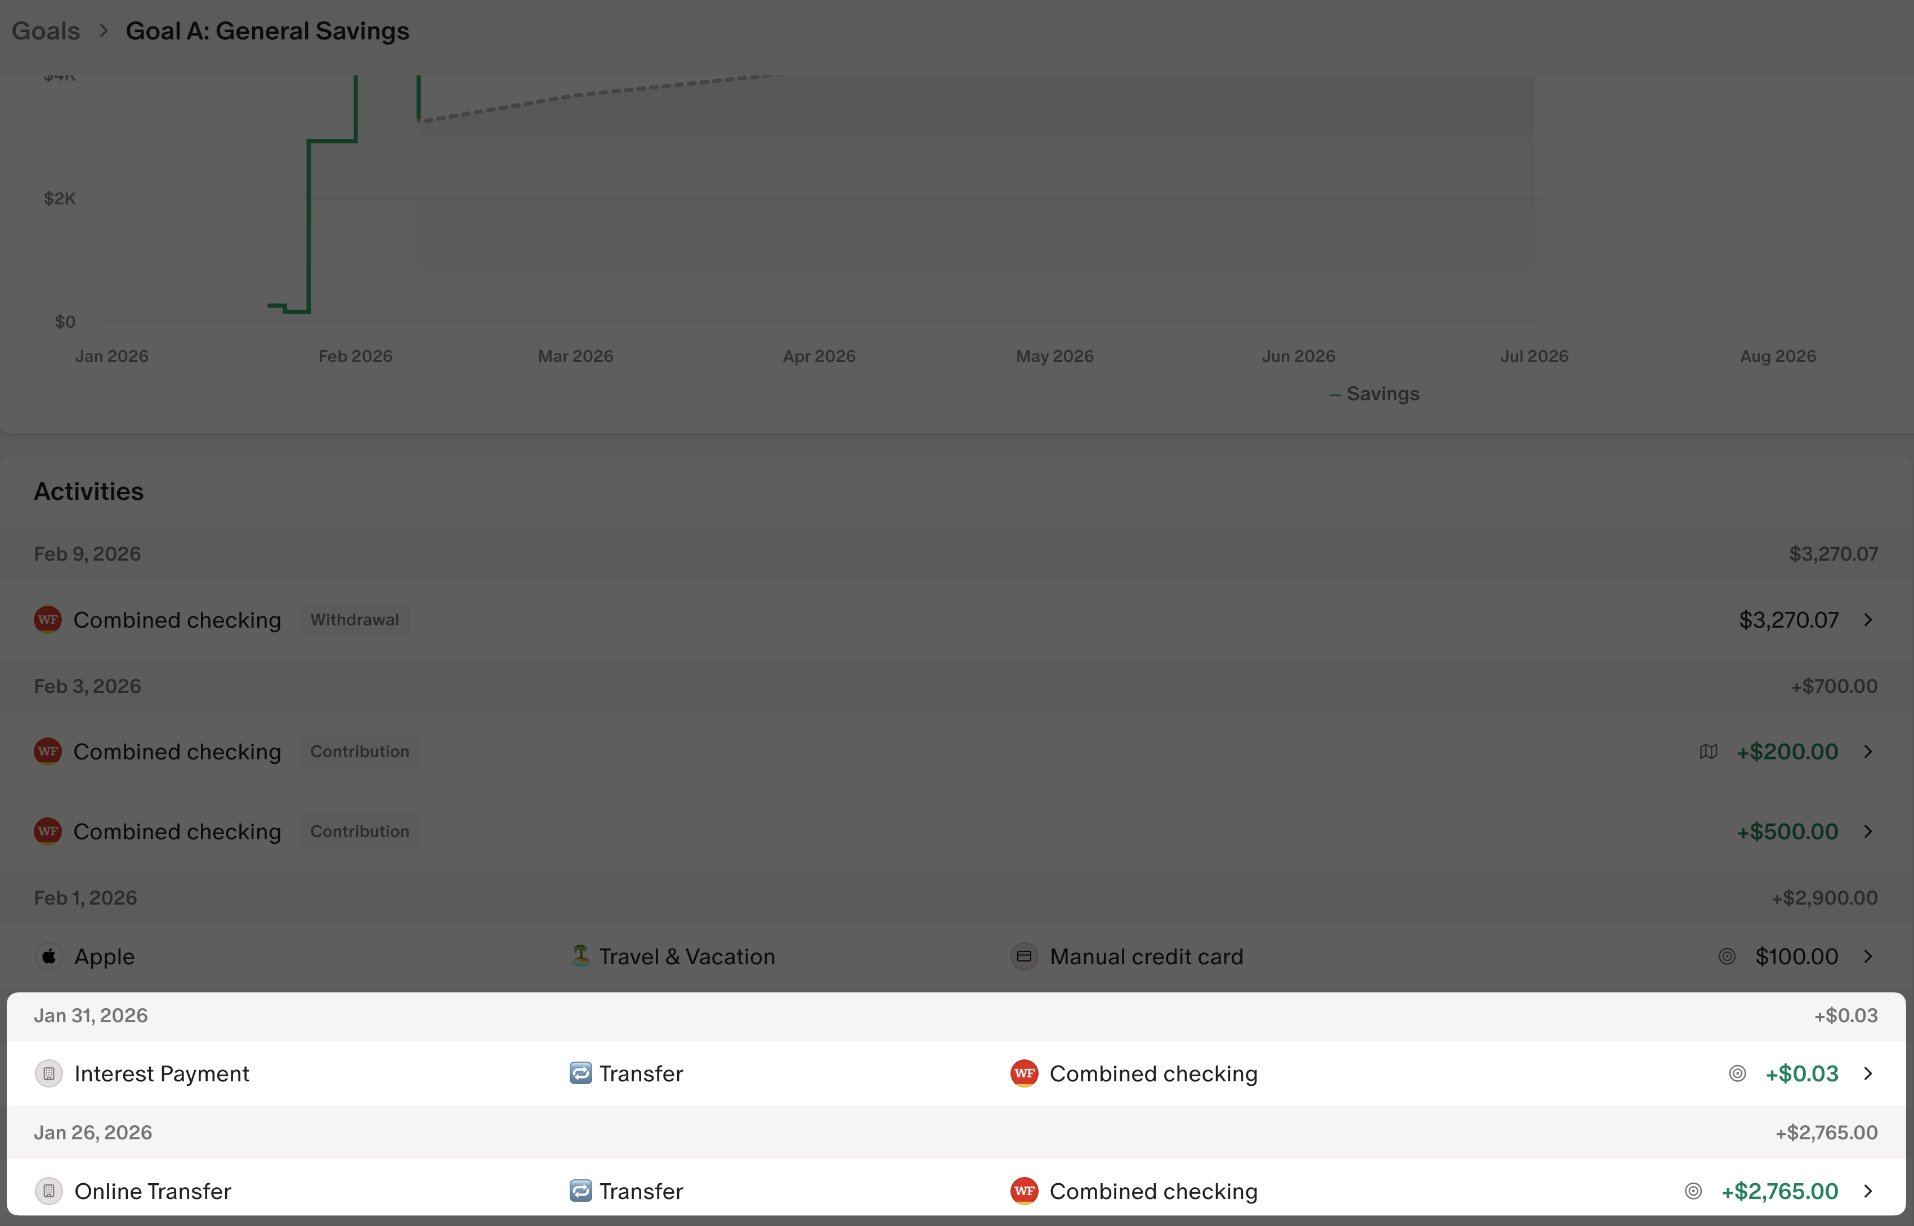The height and width of the screenshot is (1226, 1914).
Task: Click the goal icon next to Apple $100.00
Action: [1727, 956]
